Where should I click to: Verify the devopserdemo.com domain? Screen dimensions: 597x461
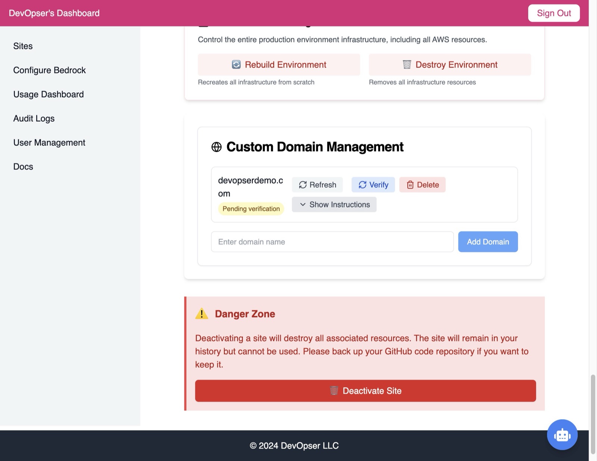pos(373,185)
